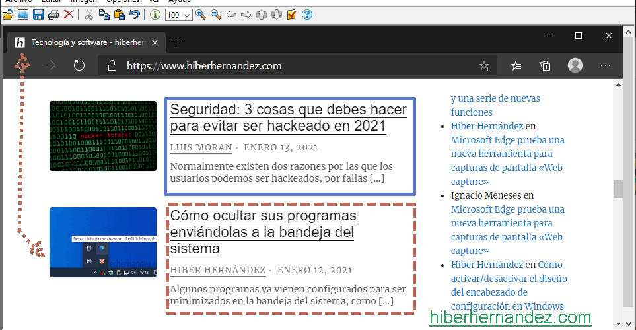The image size is (636, 330).
Task: Open the system tray article thumbnail
Action: [103, 242]
